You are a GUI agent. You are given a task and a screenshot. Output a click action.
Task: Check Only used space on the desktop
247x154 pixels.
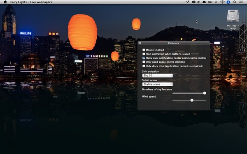click(x=144, y=62)
